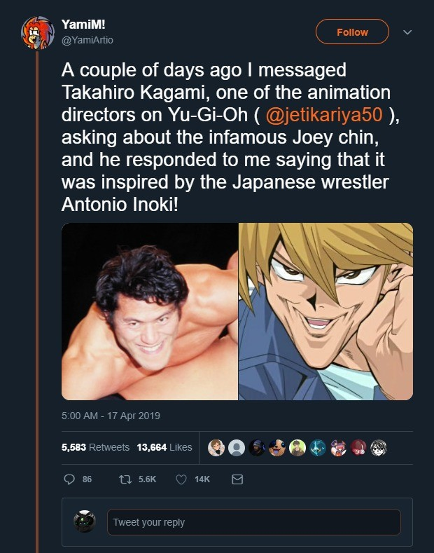This screenshot has width=434, height=553.
Task: View the list of 5,583 Retweets
Action: pos(95,447)
